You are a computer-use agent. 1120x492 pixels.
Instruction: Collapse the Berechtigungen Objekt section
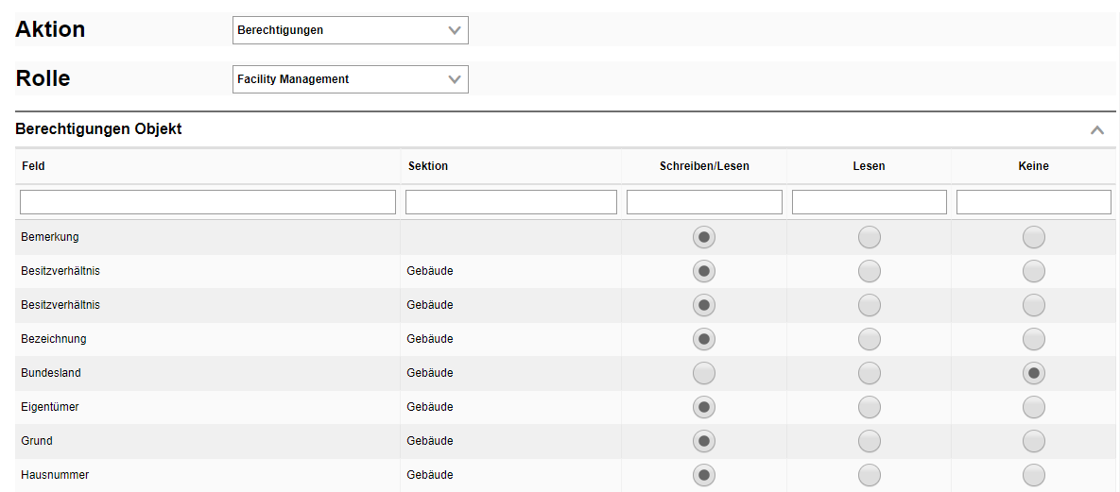(x=1096, y=130)
